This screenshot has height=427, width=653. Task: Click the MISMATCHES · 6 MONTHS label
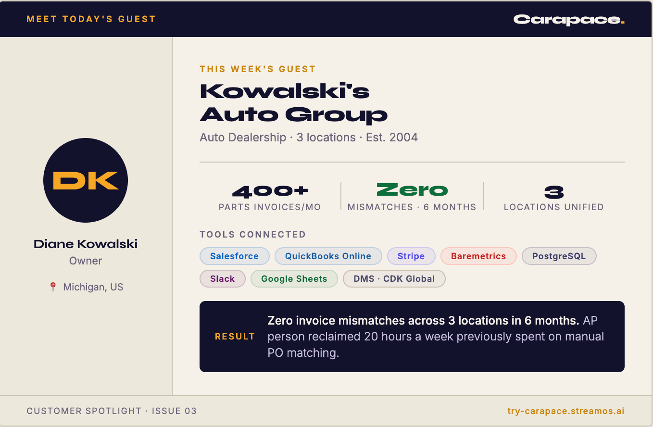(x=412, y=207)
